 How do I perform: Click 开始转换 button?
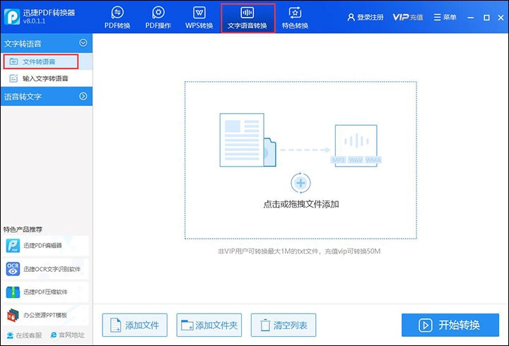pyautogui.click(x=450, y=325)
